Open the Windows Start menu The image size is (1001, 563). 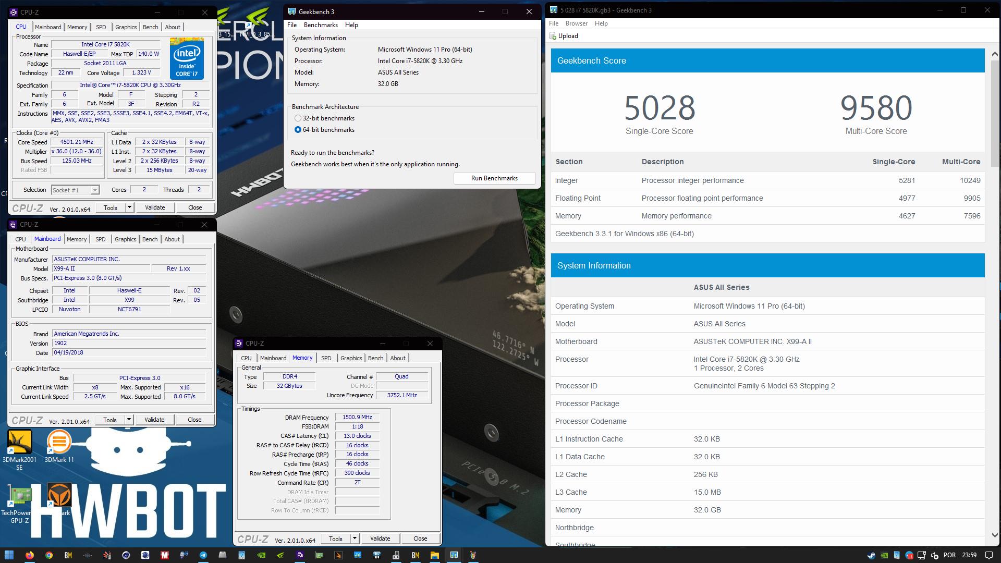(x=9, y=555)
